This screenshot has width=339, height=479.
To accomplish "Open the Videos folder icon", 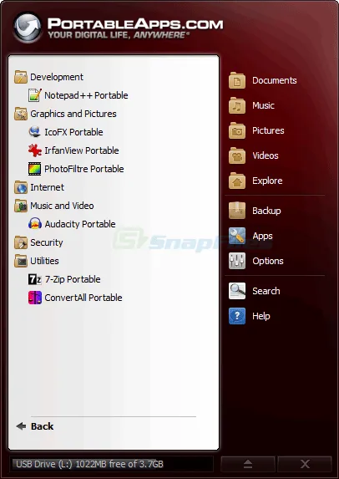I will click(x=237, y=155).
